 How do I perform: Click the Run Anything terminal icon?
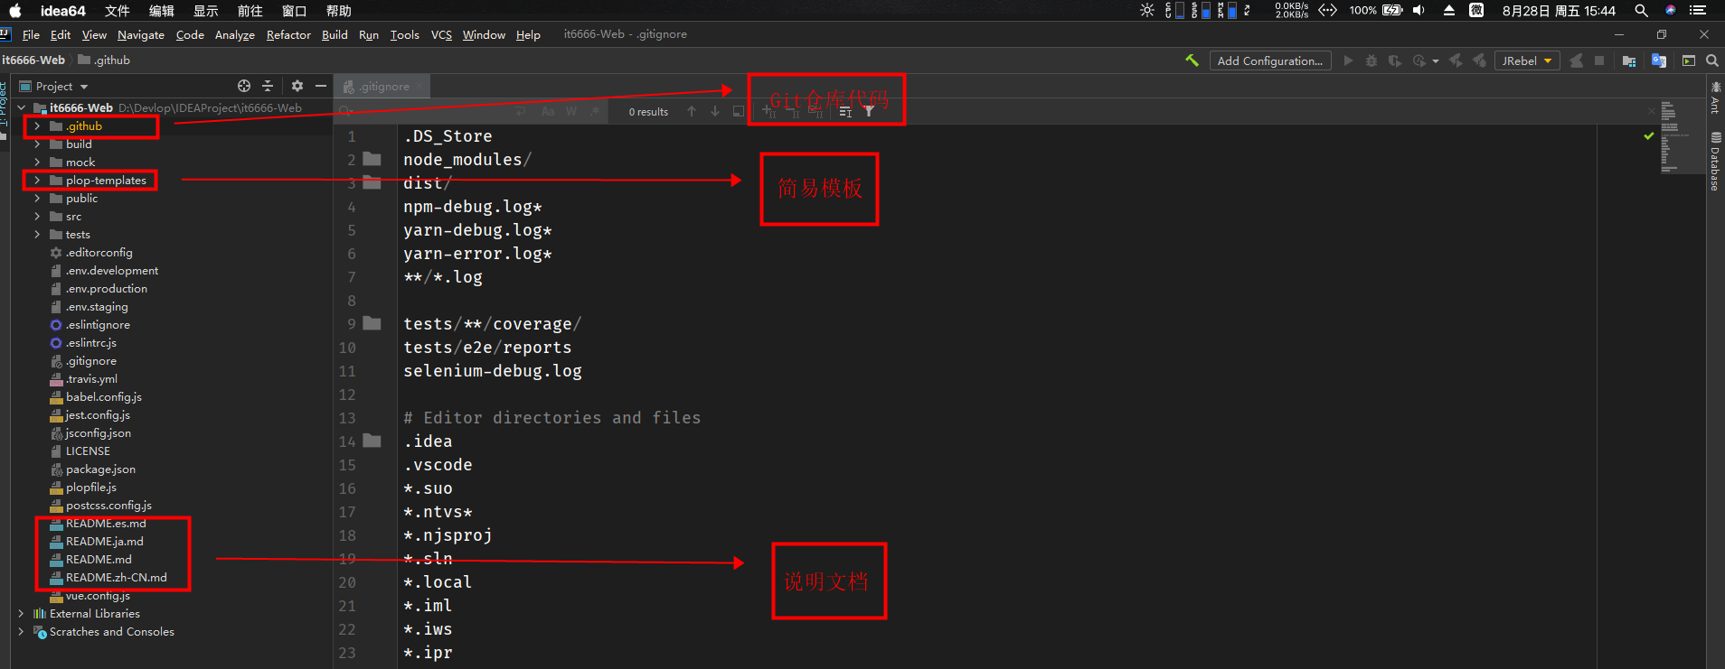click(x=1688, y=60)
